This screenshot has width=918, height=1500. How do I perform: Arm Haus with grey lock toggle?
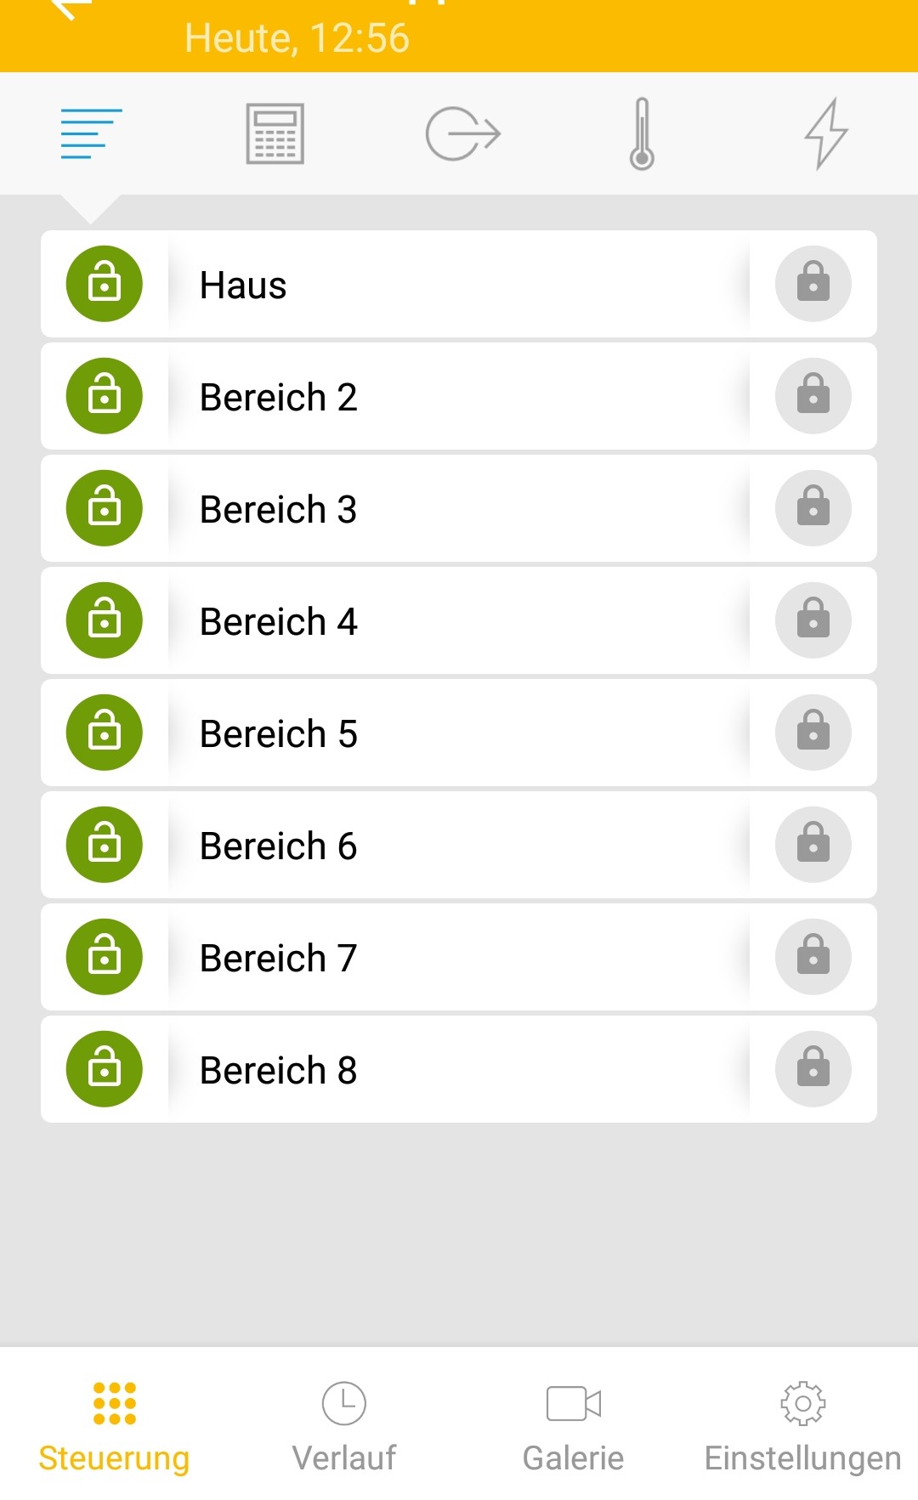pyautogui.click(x=813, y=284)
